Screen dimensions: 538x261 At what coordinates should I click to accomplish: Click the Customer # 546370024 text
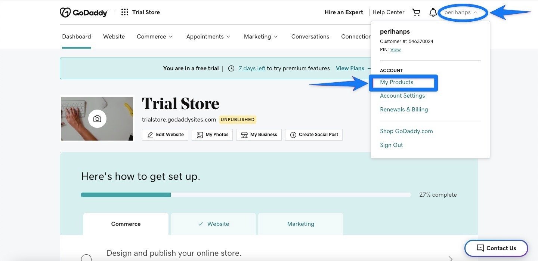406,42
